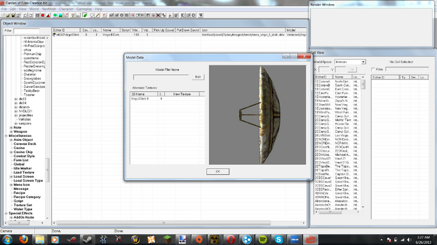Collapse the Miscellaneous tree category
This screenshot has height=245, width=437.
pos(6,135)
